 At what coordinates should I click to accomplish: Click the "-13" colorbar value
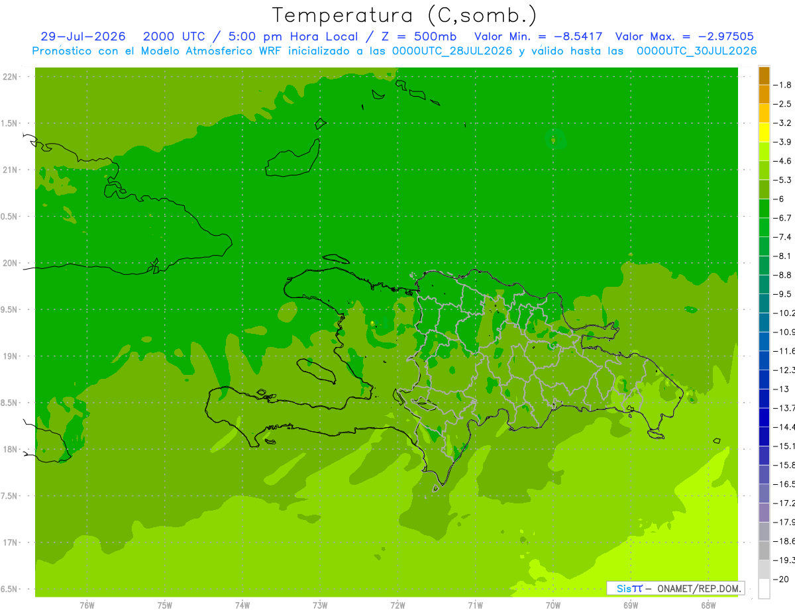(782, 389)
